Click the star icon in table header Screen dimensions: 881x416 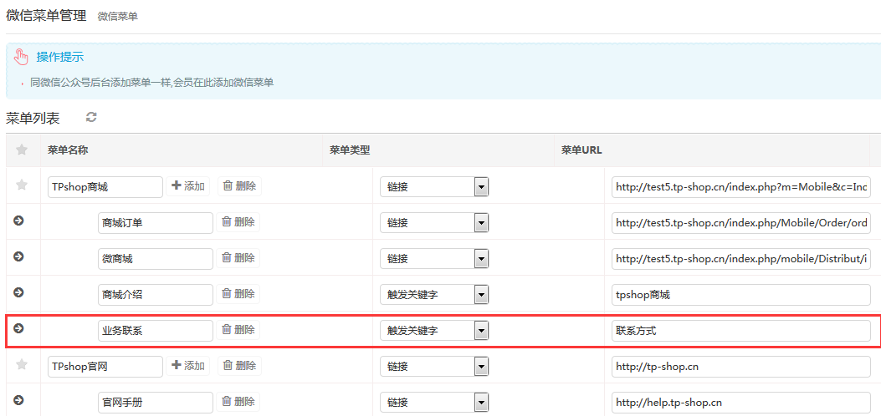pos(22,150)
